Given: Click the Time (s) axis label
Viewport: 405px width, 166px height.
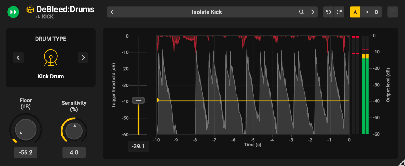Looking at the screenshot, I should [x=253, y=145].
